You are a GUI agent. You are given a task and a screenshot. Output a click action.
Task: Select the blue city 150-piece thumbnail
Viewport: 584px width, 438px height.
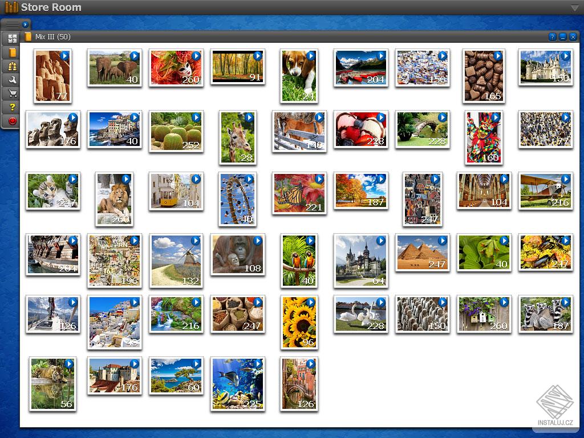click(x=423, y=68)
